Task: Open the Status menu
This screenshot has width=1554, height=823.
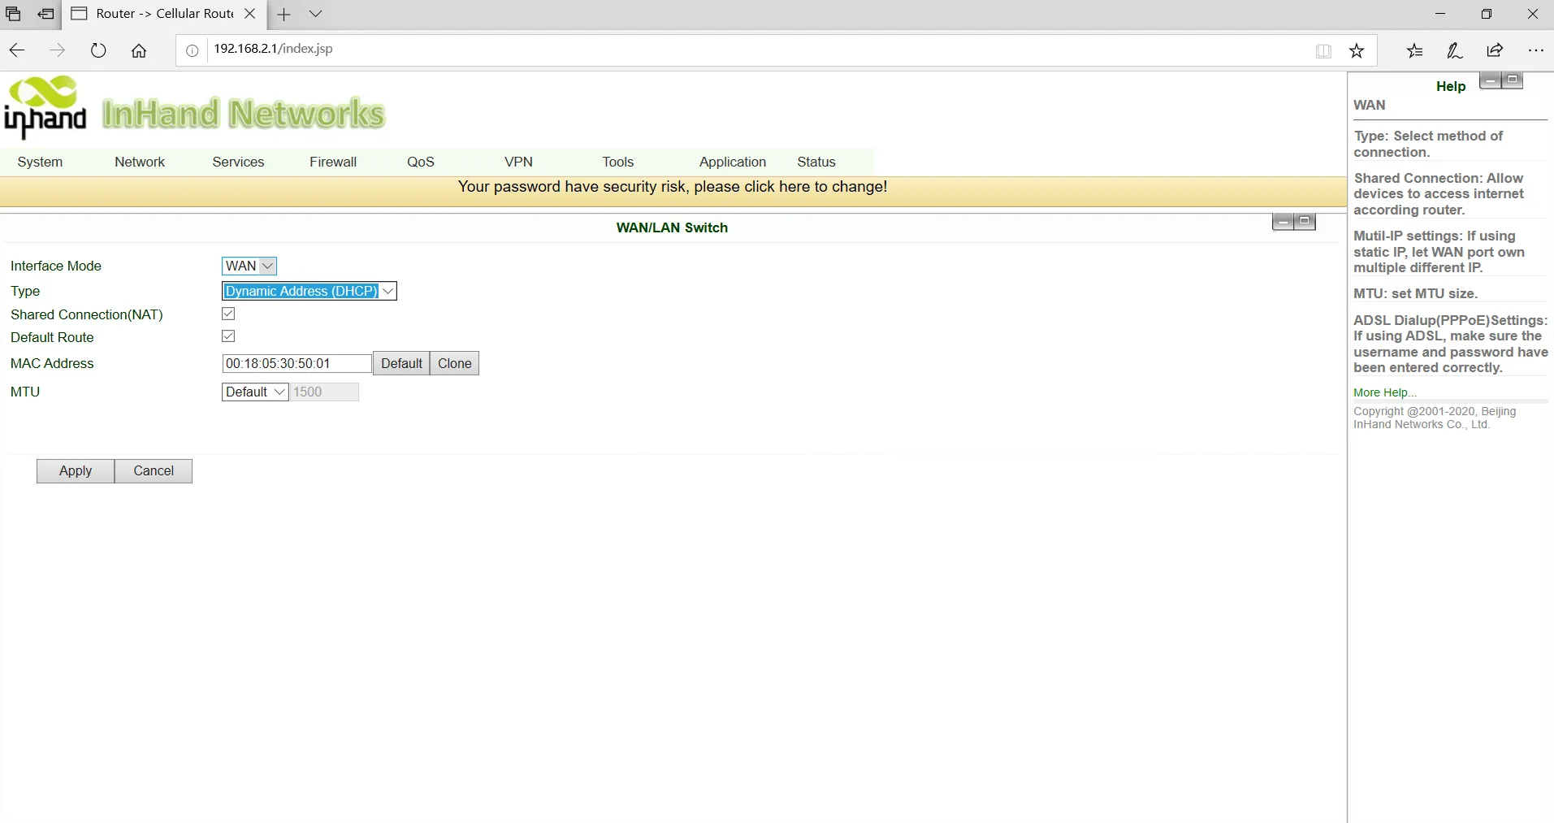Action: (816, 162)
